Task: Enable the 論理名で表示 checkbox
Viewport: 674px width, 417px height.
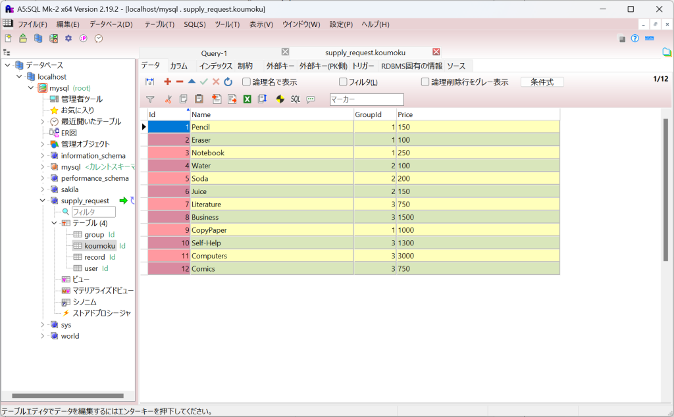Action: [x=247, y=82]
